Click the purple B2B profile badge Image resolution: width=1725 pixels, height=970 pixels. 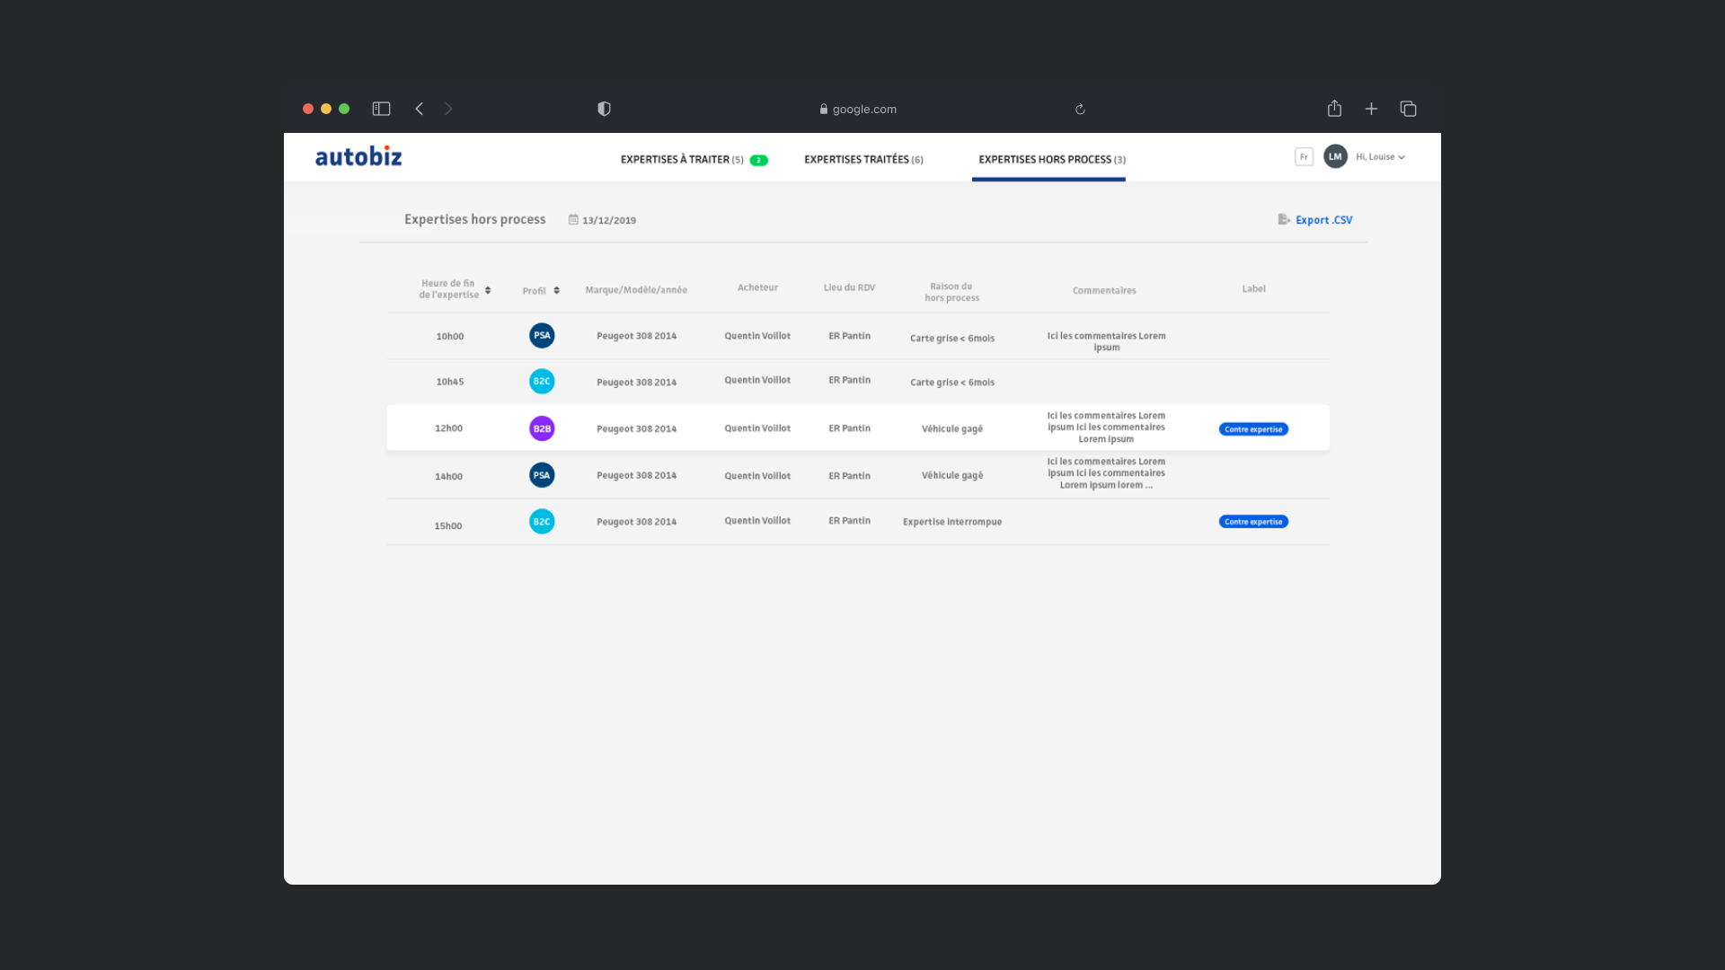(x=542, y=428)
